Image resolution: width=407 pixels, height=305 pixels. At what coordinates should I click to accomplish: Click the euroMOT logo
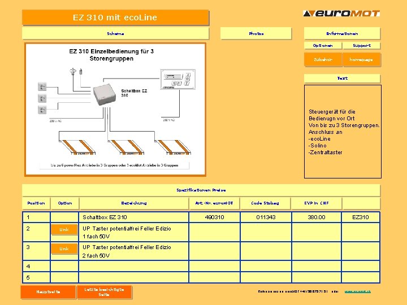341,13
